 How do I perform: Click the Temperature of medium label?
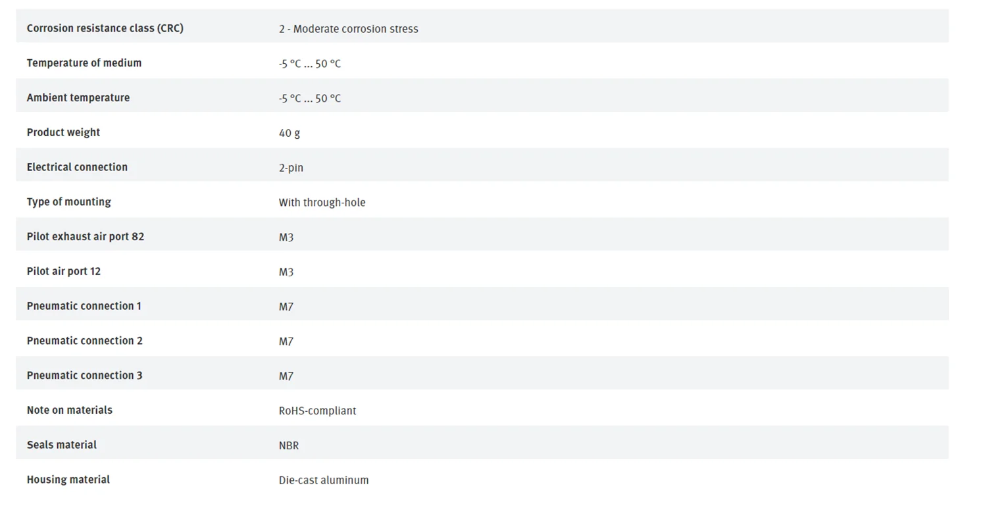point(84,63)
